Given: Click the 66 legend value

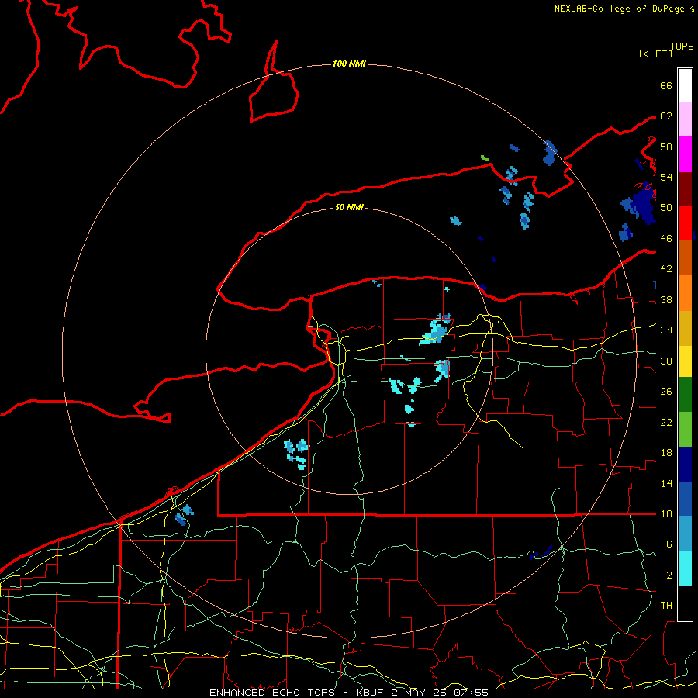Looking at the screenshot, I should pyautogui.click(x=666, y=85).
